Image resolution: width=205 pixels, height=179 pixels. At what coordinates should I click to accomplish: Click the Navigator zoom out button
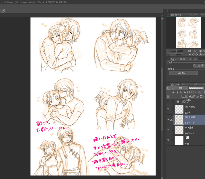193,51
